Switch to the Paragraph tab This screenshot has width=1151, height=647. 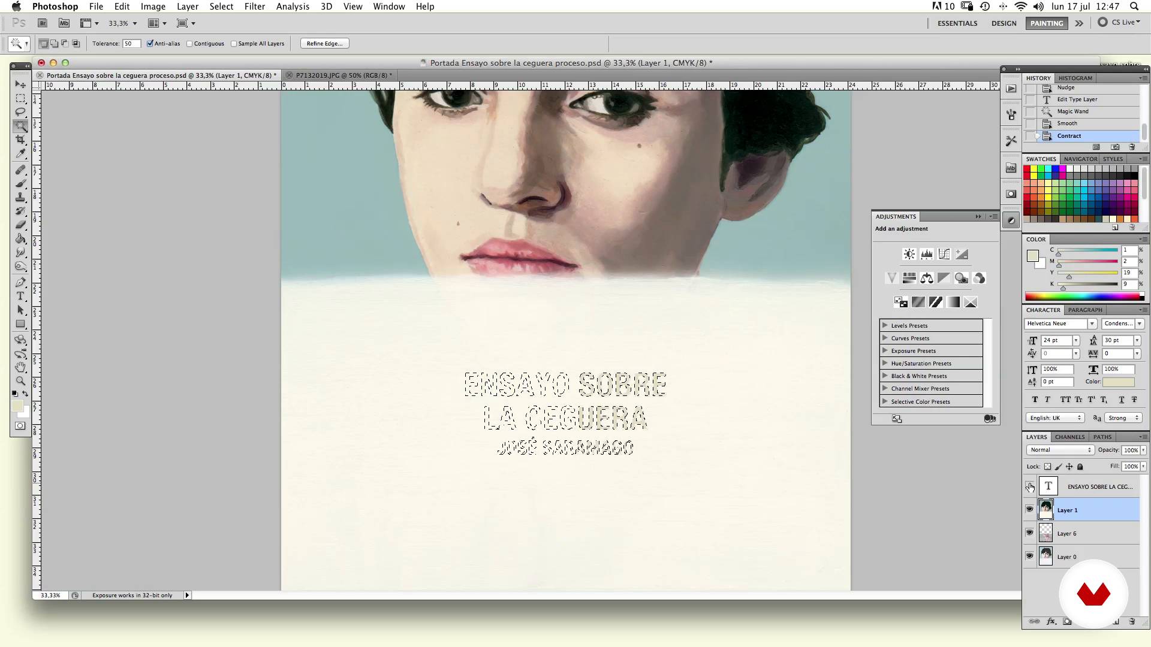[x=1085, y=310]
